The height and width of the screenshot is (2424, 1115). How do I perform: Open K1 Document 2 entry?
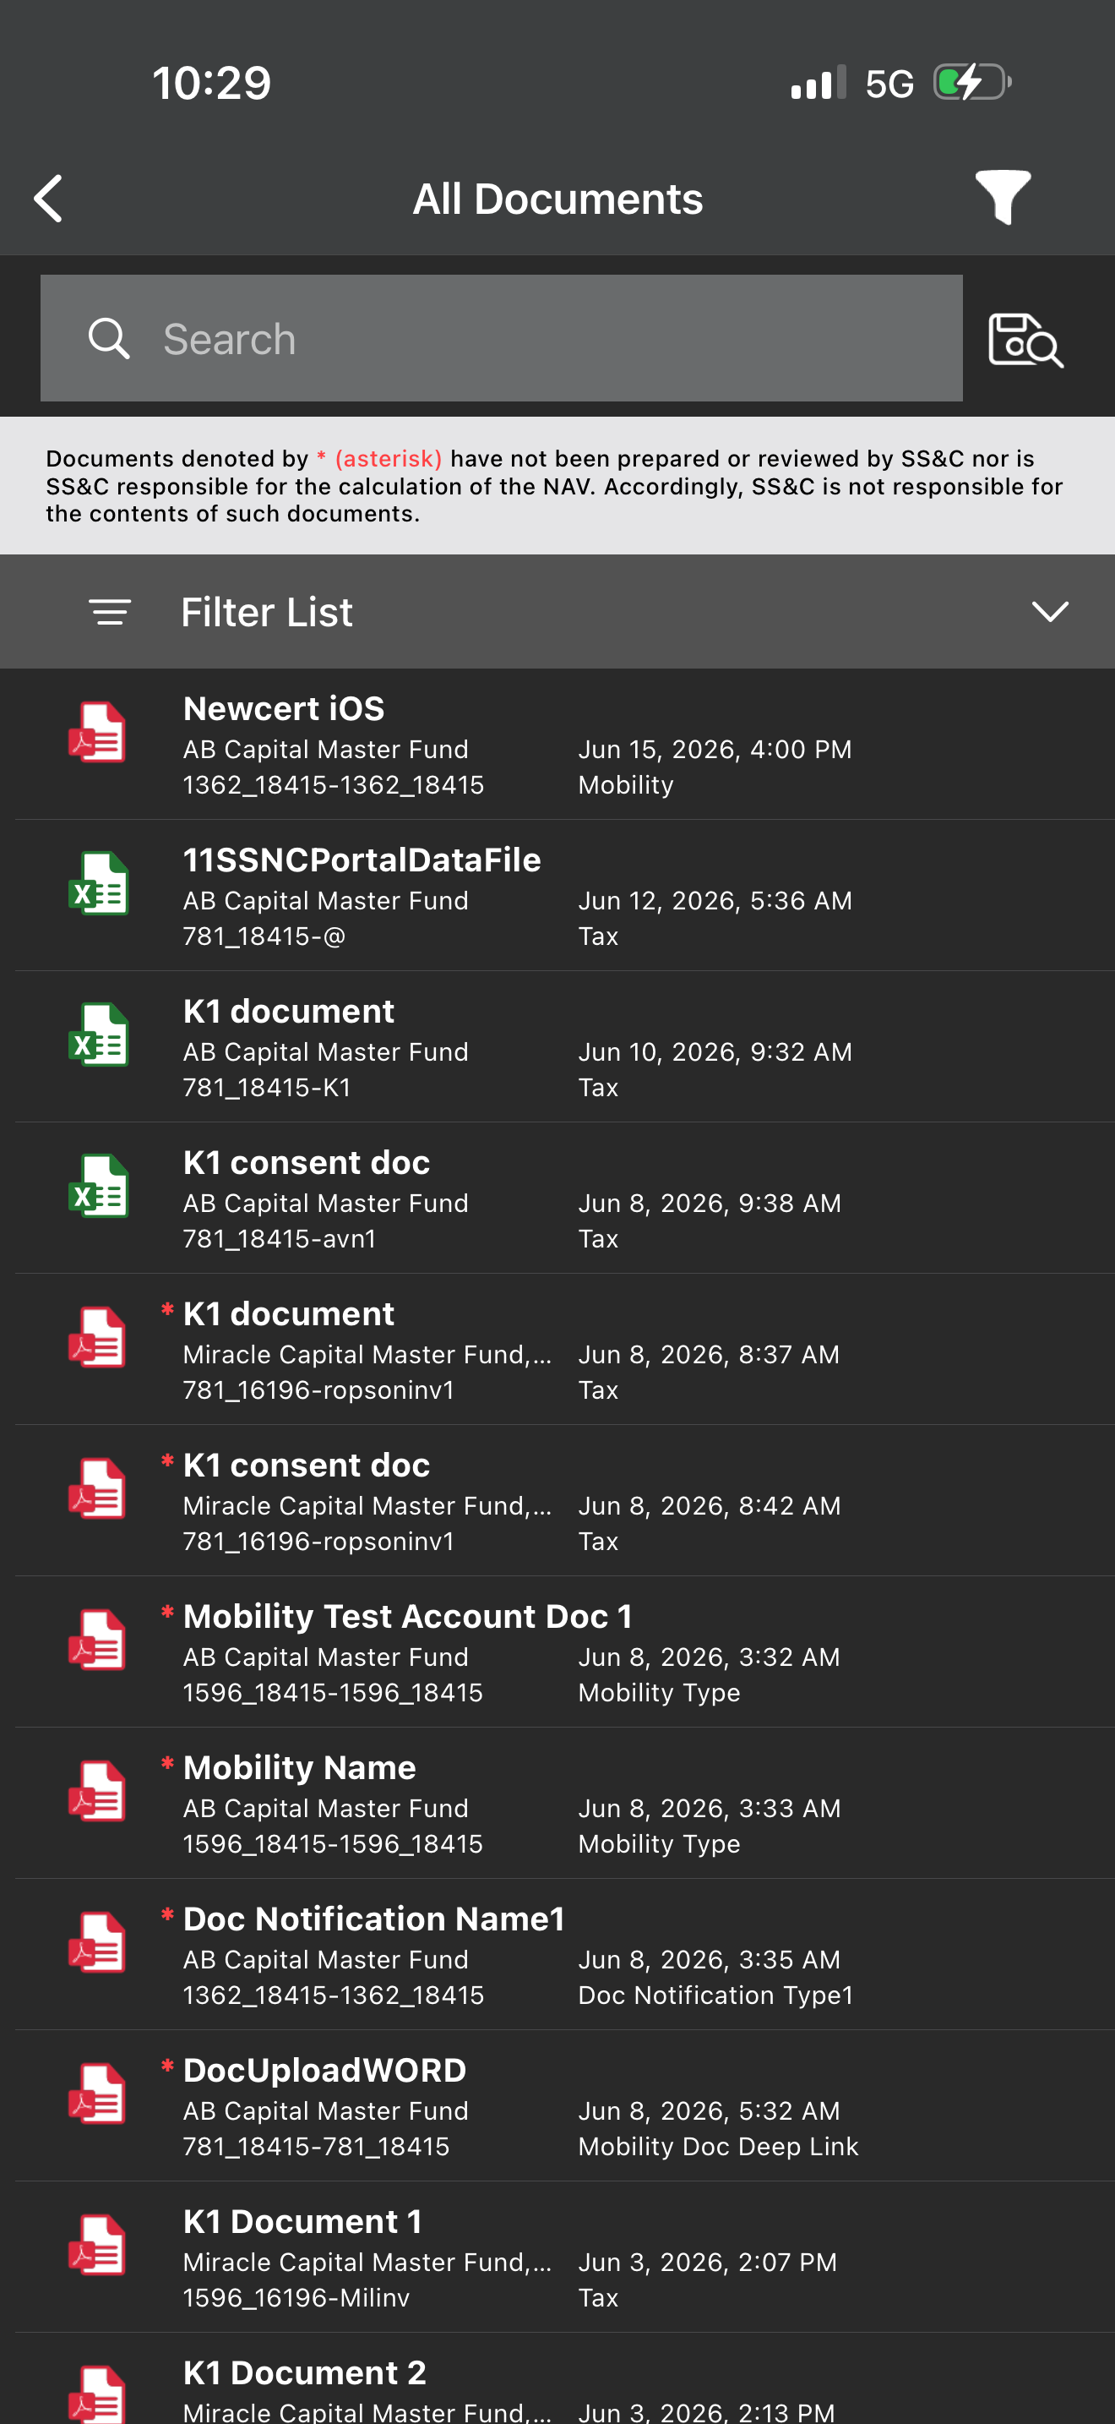click(557, 2381)
